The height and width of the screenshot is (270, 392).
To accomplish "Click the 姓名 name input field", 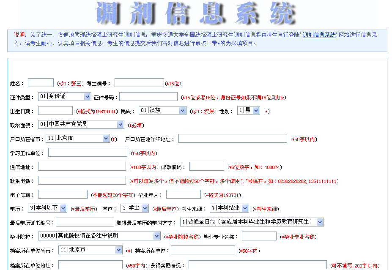I will click(41, 83).
